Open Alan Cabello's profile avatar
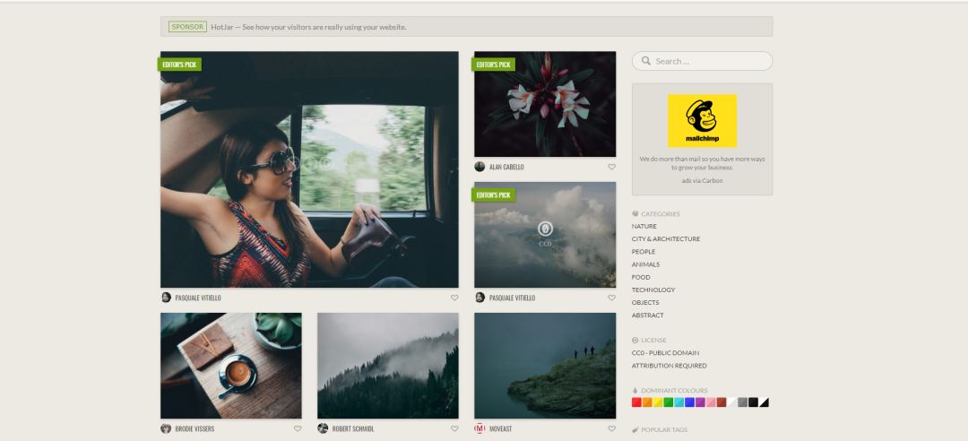The height and width of the screenshot is (441, 968). pyautogui.click(x=480, y=167)
